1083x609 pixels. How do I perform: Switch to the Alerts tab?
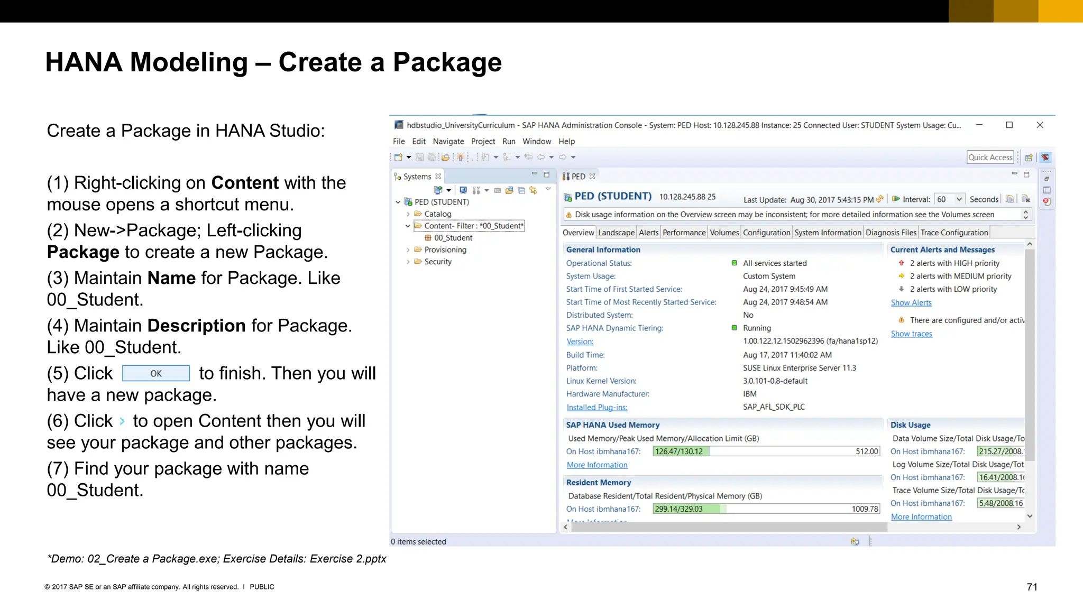tap(649, 233)
